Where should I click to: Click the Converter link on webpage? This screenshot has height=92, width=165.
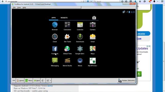coord(141,33)
